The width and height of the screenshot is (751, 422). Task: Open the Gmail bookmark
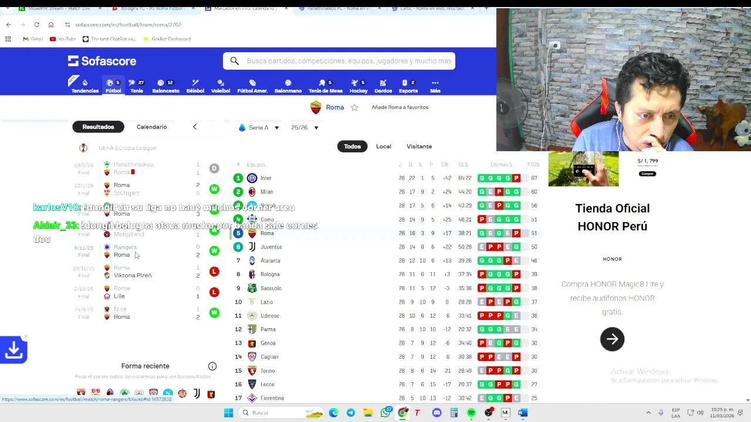pyautogui.click(x=33, y=39)
